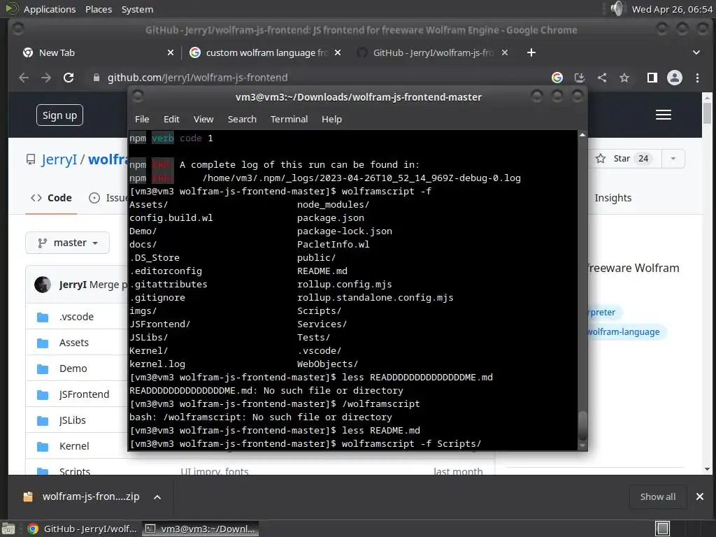The image size is (716, 537).
Task: Reload the GitHub page
Action: [69, 78]
